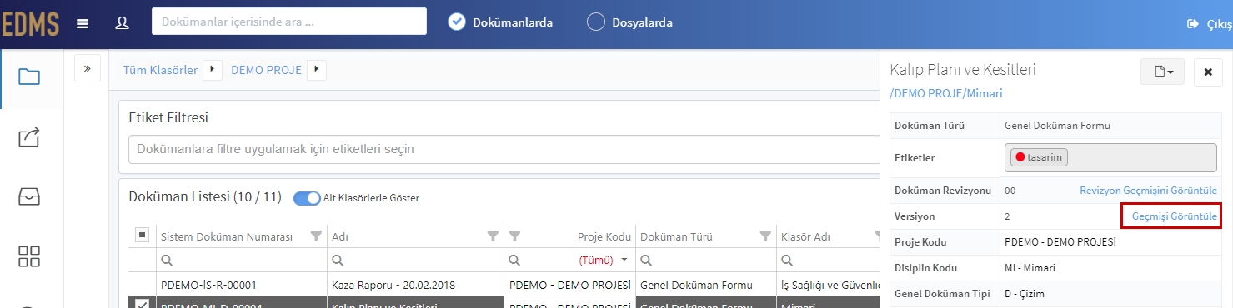The width and height of the screenshot is (1233, 308).
Task: Open the inbox tray sidebar icon
Action: tap(29, 196)
